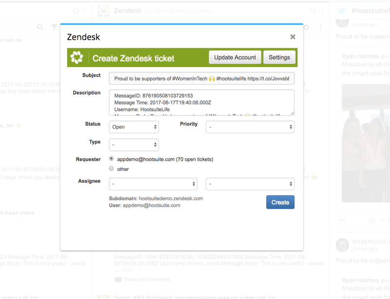Refresh the Twitter stream
Image resolution: width=390 pixels, height=299 pixels.
click(76, 10)
